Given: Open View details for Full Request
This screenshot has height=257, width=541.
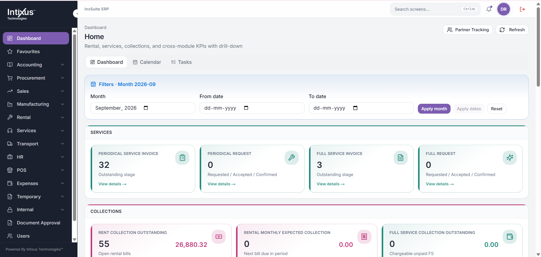Looking at the screenshot, I should 440,184.
